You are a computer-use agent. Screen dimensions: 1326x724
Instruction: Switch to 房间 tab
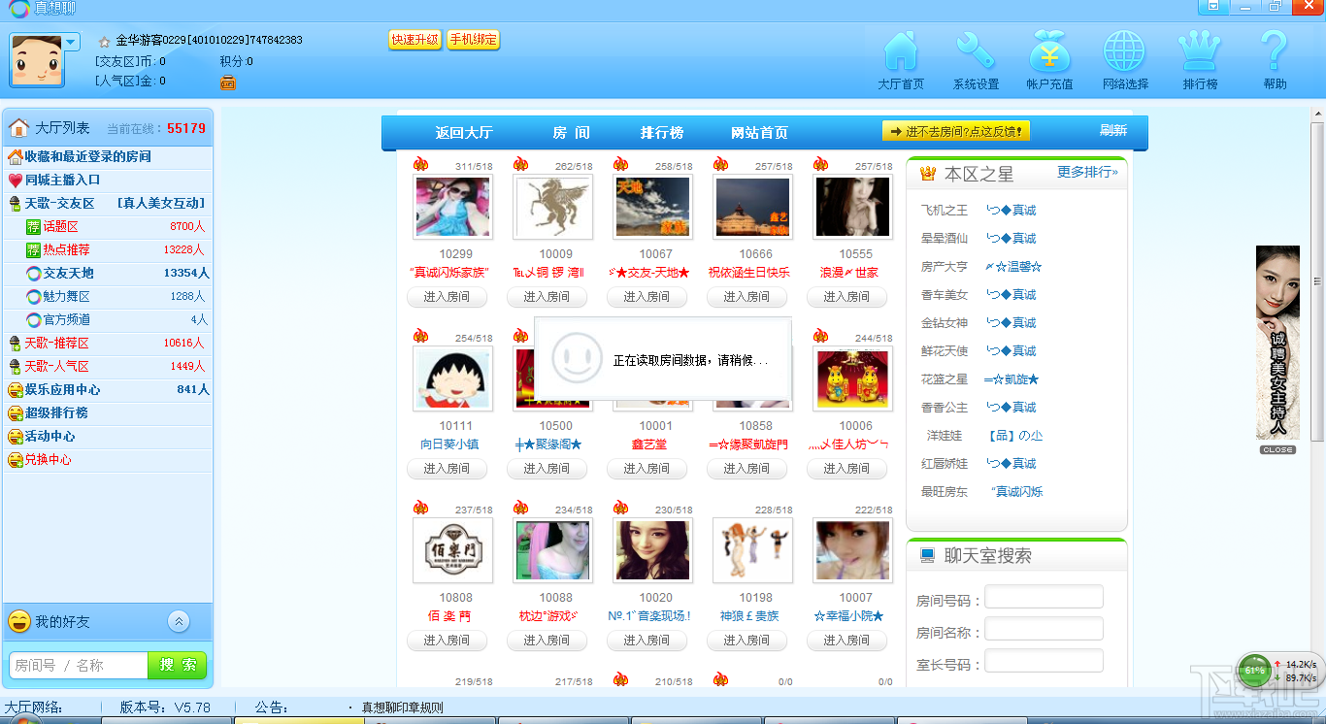571,133
